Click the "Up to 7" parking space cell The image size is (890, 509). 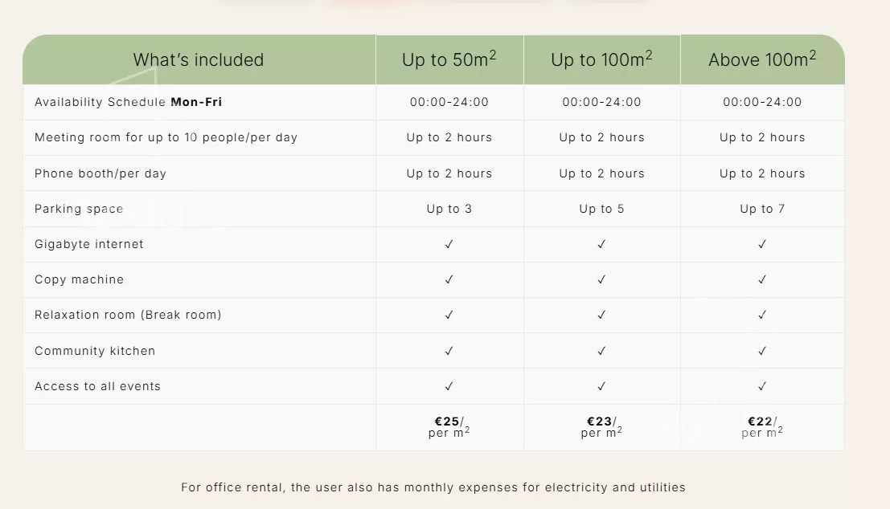(x=762, y=209)
